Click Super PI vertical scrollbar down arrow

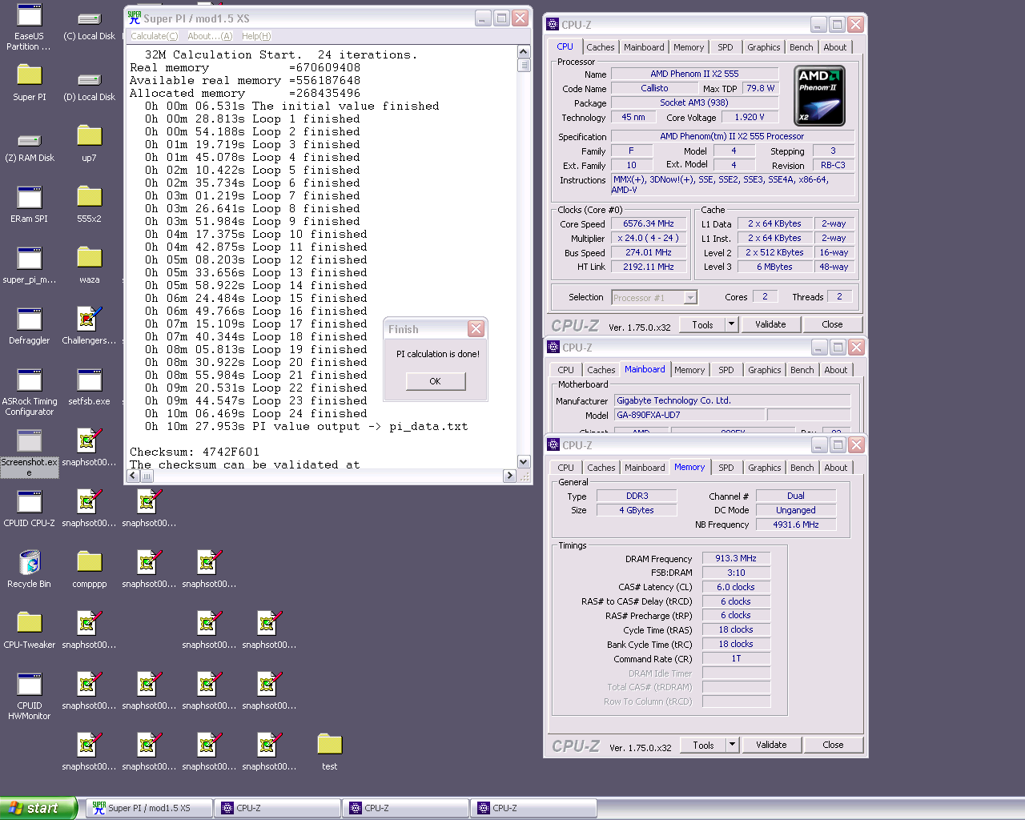pyautogui.click(x=524, y=461)
